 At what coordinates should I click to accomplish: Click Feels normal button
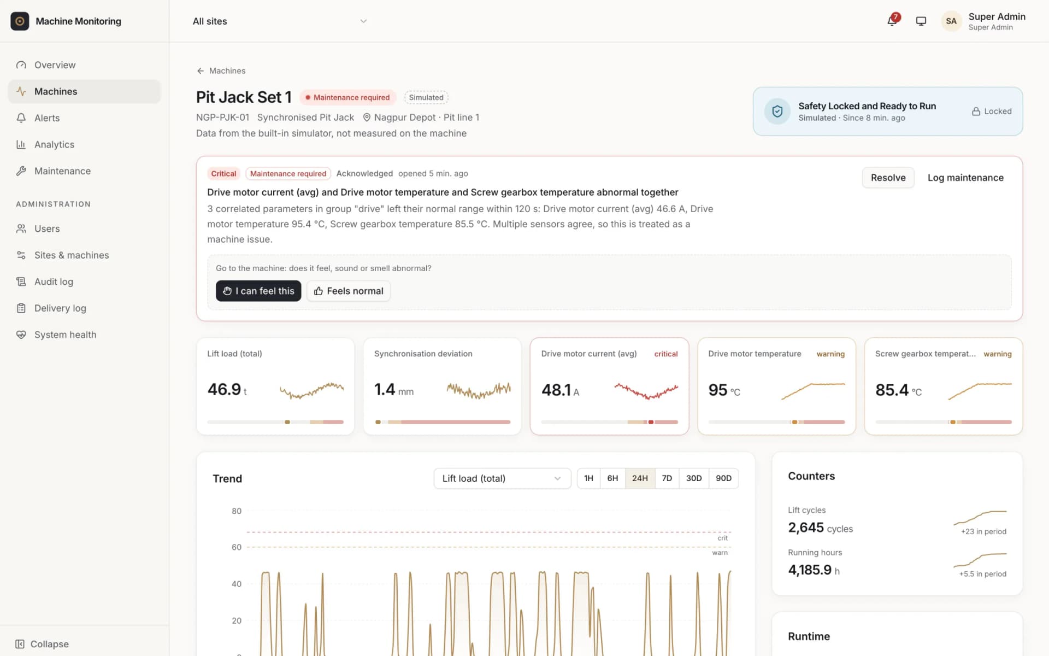349,291
